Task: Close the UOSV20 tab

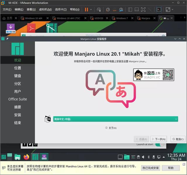Action: click(x=107, y=18)
